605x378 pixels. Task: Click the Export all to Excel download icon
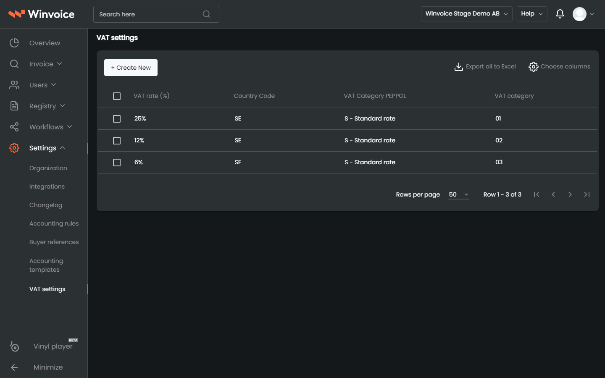coord(459,67)
